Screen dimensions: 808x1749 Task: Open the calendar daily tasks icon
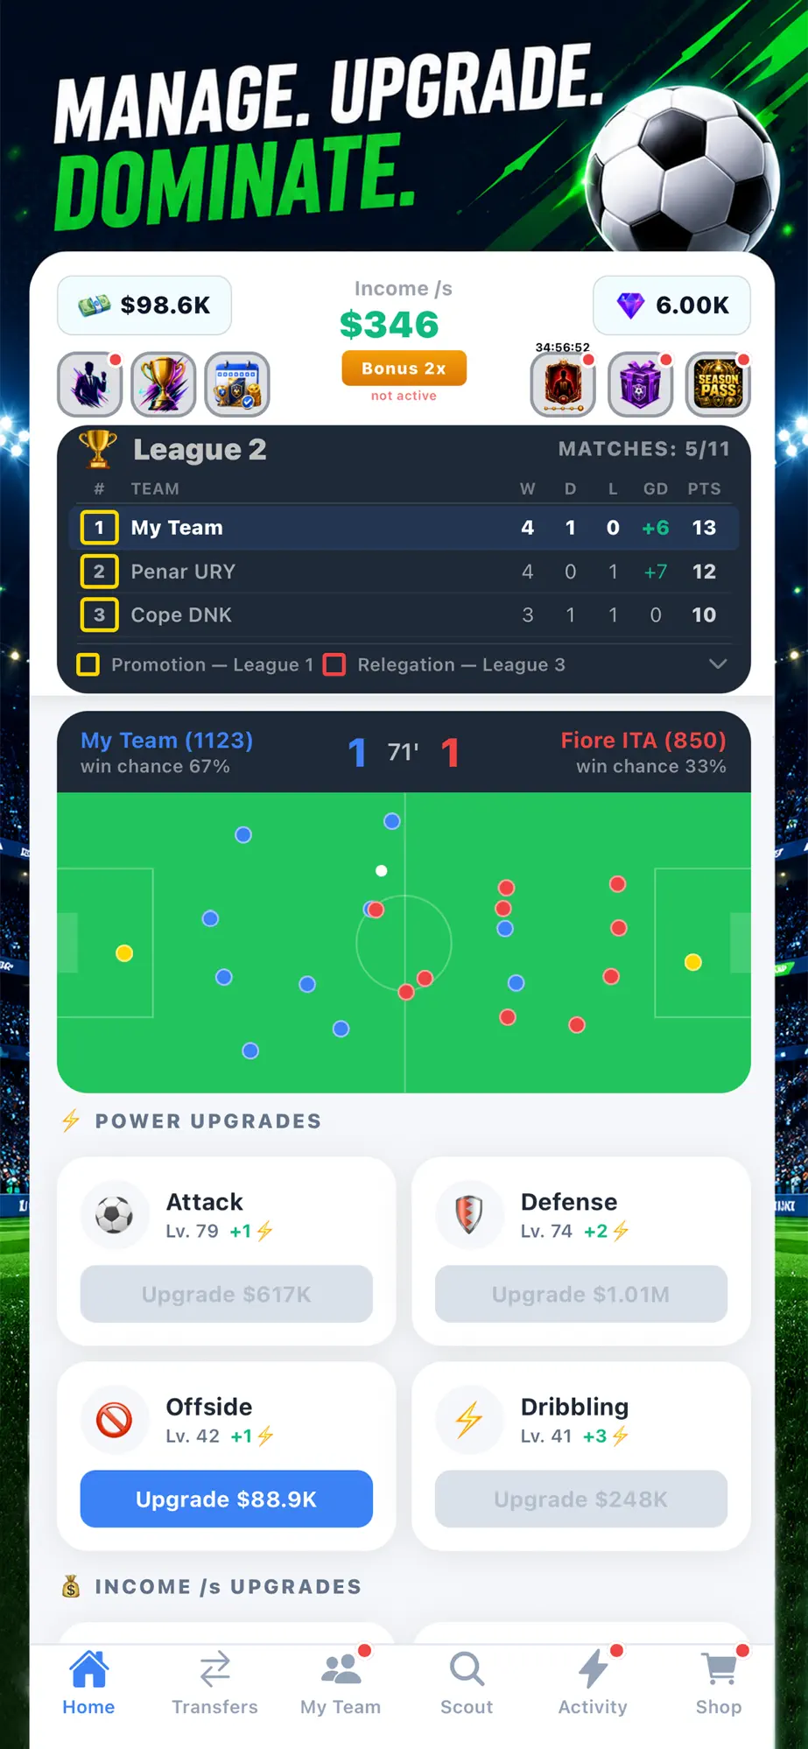[x=237, y=384]
